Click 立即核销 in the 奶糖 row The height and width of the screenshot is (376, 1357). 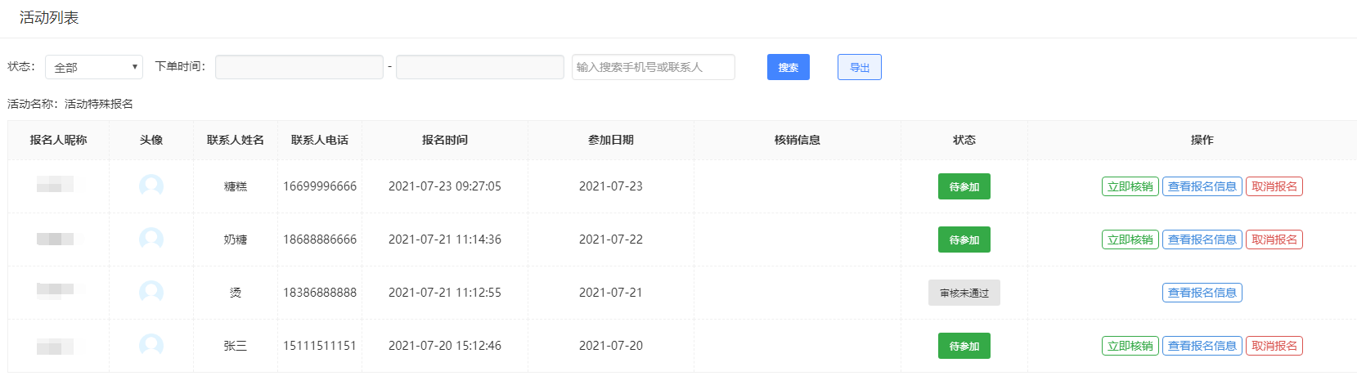1130,239
